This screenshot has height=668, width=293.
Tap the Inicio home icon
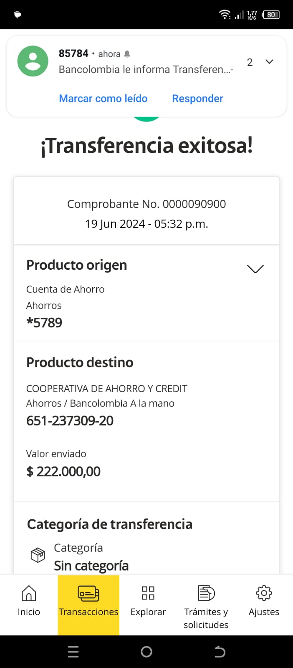28,593
